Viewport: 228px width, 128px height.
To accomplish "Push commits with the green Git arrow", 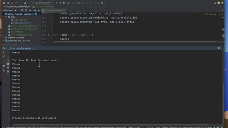I will tap(90, 3).
